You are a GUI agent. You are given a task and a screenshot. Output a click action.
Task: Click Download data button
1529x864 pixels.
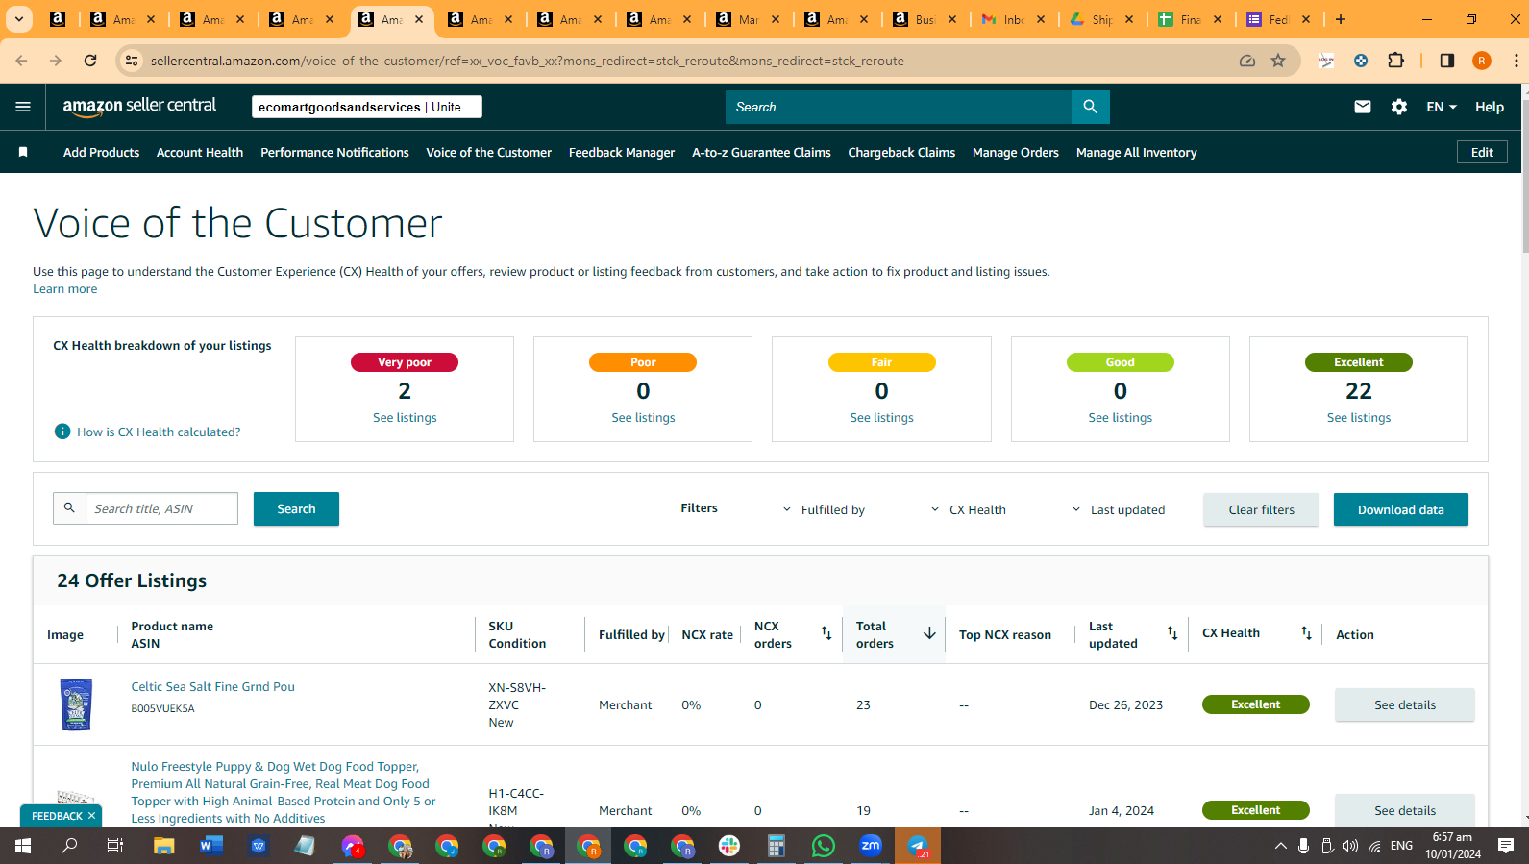(1400, 509)
